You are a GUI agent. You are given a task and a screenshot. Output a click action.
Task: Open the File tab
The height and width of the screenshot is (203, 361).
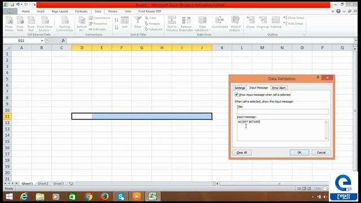point(10,11)
